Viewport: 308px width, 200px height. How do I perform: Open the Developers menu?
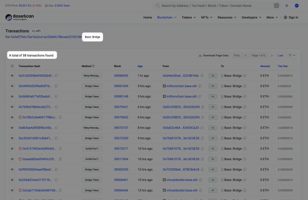pos(251,17)
